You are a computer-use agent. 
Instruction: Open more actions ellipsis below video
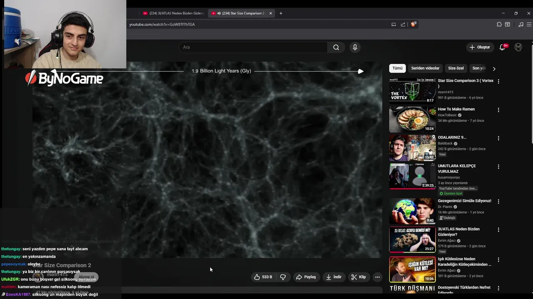[377, 277]
